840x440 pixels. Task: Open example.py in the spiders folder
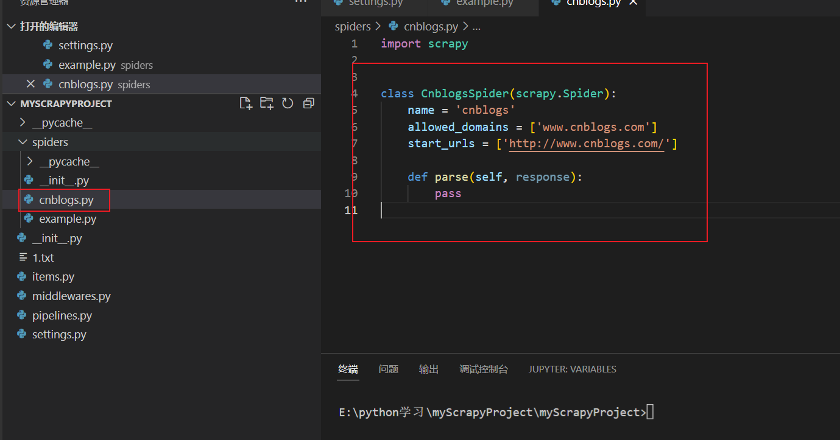pyautogui.click(x=161, y=218)
